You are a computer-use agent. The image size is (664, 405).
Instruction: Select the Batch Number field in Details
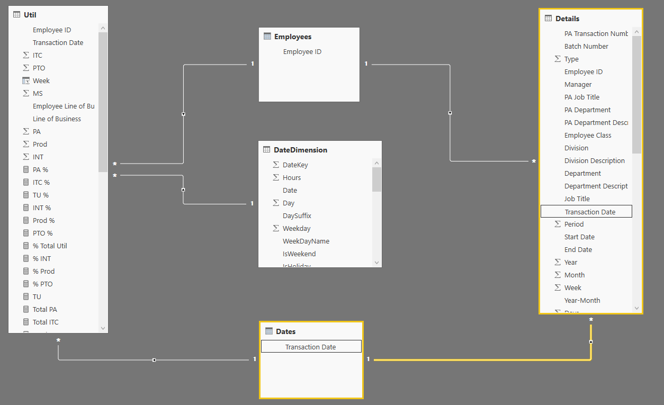(586, 46)
